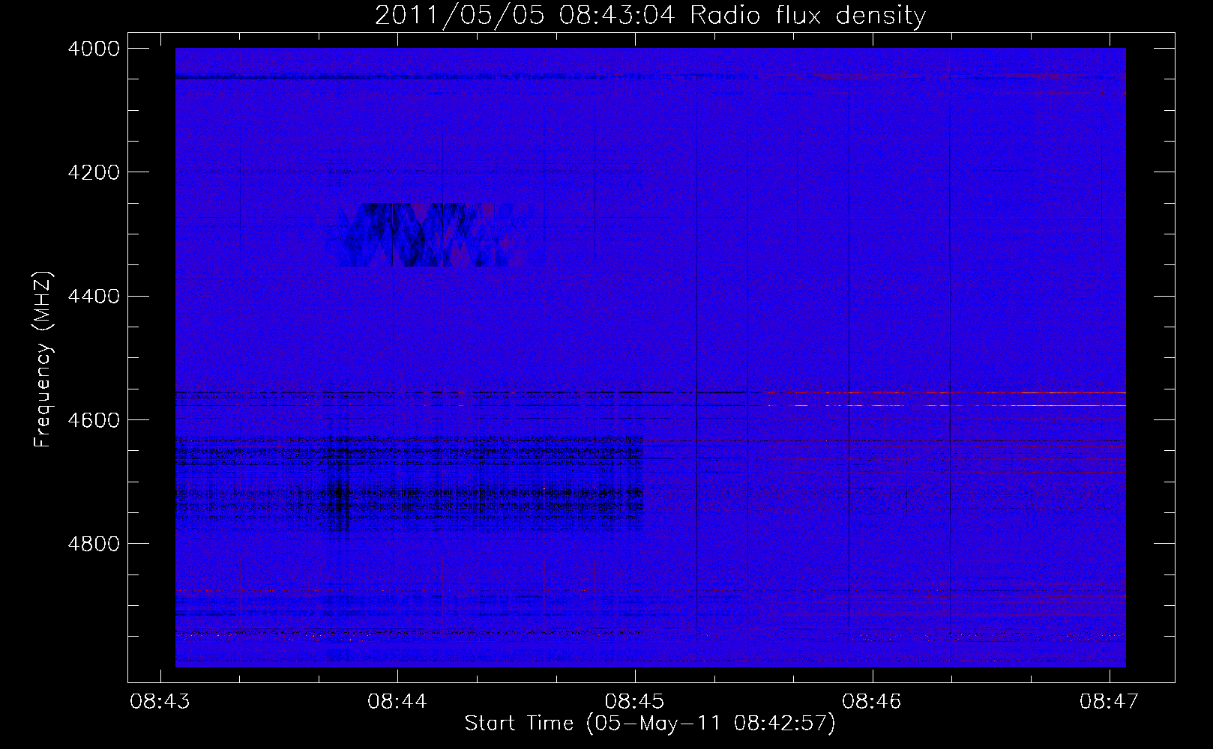The image size is (1213, 749).
Task: Click the plot title "2011/05/05 08:43:04 Radio flux density"
Action: tap(650, 15)
